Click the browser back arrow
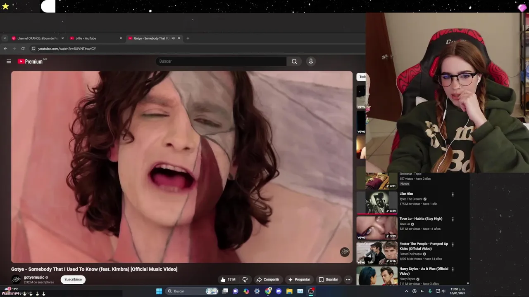529x297 pixels. click(5, 49)
